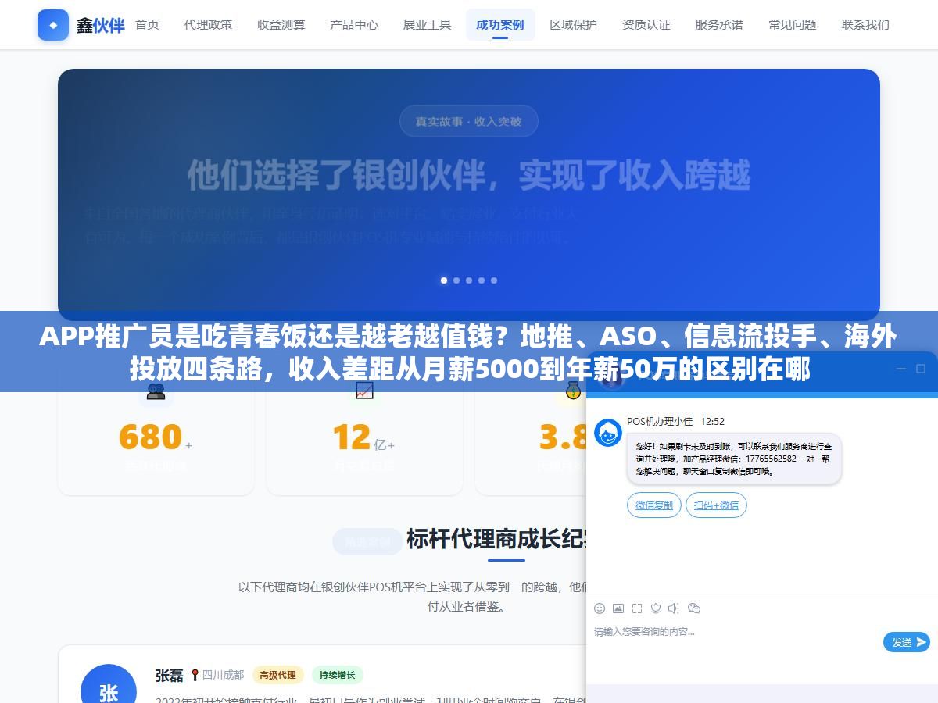Minimize the chat window
Image resolution: width=938 pixels, height=703 pixels.
click(x=900, y=369)
